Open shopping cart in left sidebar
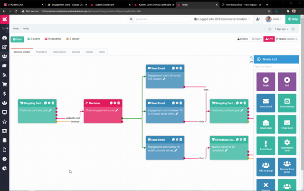The width and height of the screenshot is (304, 191). [x=5, y=85]
